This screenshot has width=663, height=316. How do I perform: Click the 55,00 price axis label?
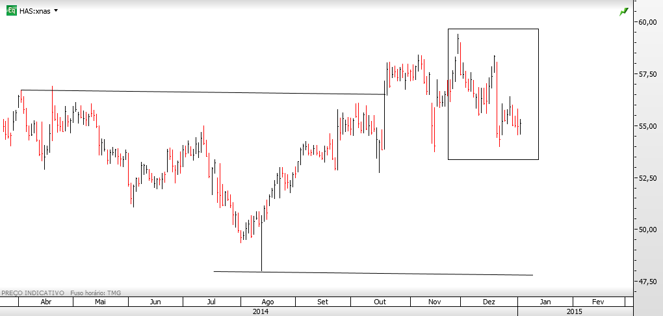[x=648, y=126]
